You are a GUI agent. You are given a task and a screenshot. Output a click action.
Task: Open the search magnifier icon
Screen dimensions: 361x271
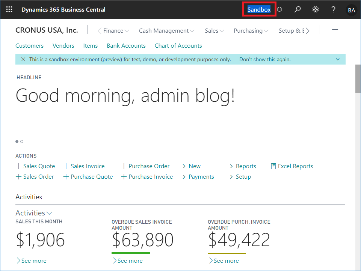coord(297,9)
